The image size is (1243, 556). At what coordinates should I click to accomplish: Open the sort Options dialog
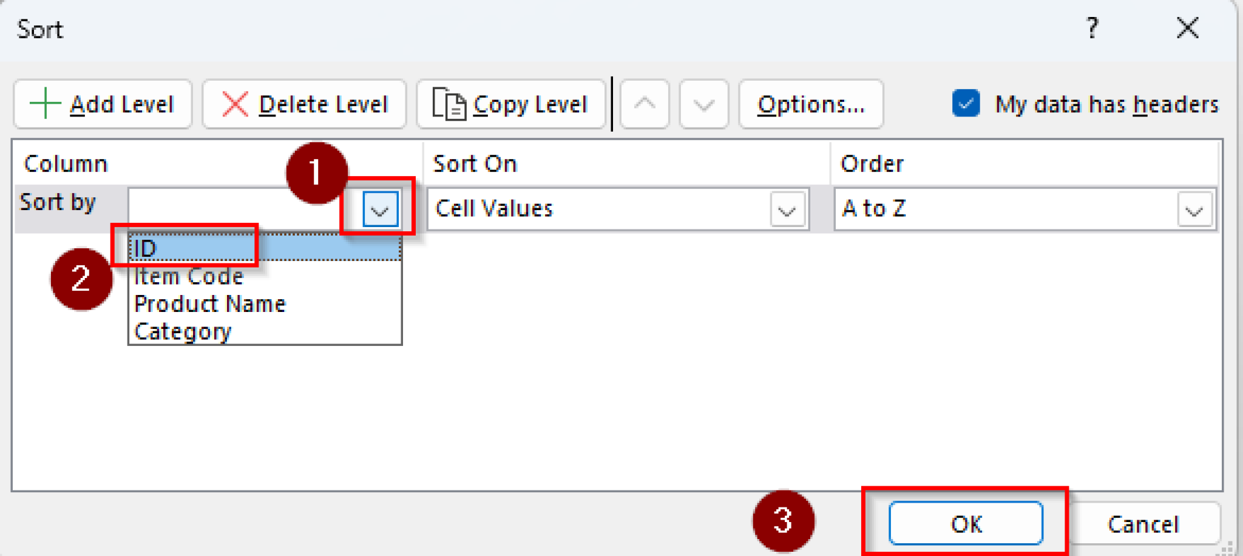click(811, 104)
